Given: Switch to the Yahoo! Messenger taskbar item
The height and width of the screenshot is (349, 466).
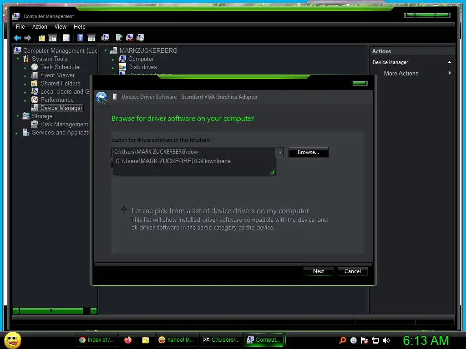Looking at the screenshot, I should click(x=176, y=340).
